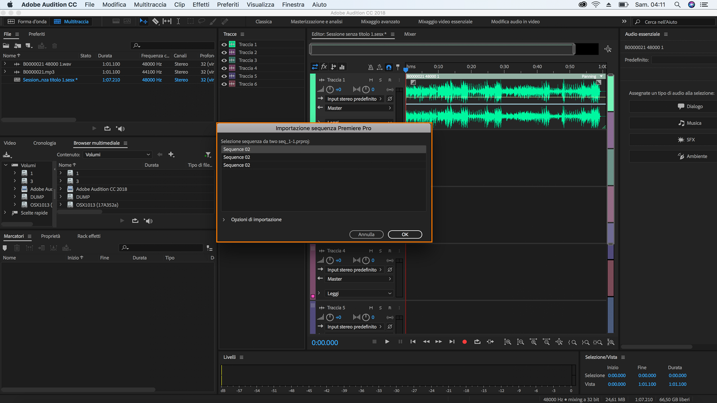Toggle the metronome in the Editor panel
Image resolution: width=717 pixels, height=403 pixels.
pos(370,67)
